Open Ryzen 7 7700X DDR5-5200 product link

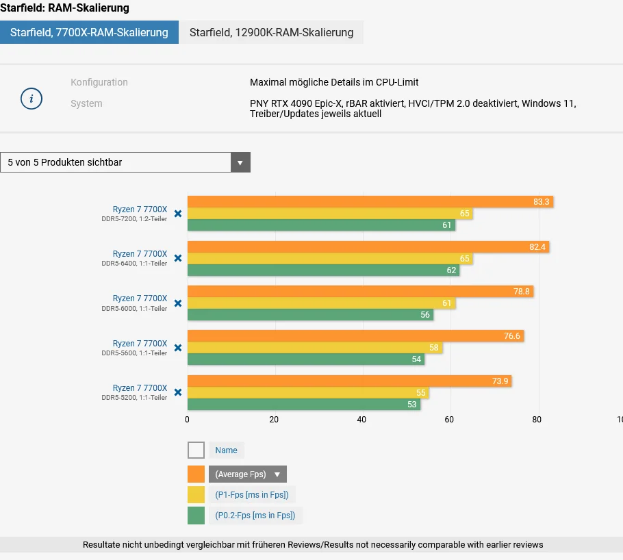140,387
